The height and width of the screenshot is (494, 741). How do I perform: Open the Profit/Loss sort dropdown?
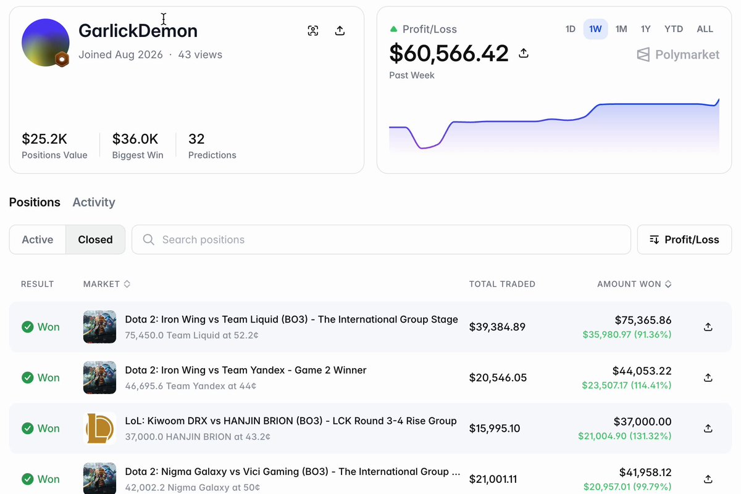(x=684, y=239)
